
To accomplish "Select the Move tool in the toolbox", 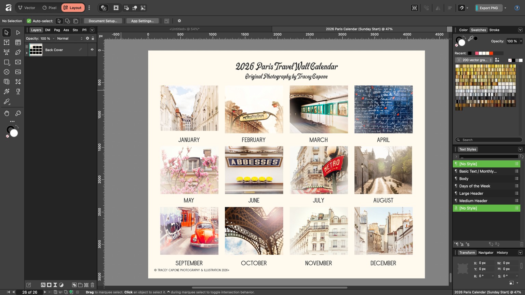I will (x=6, y=32).
